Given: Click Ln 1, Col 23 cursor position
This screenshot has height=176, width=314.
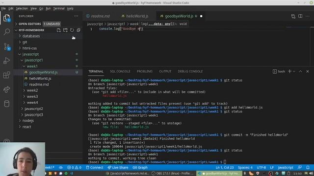Looking at the screenshot, I should (x=225, y=168).
